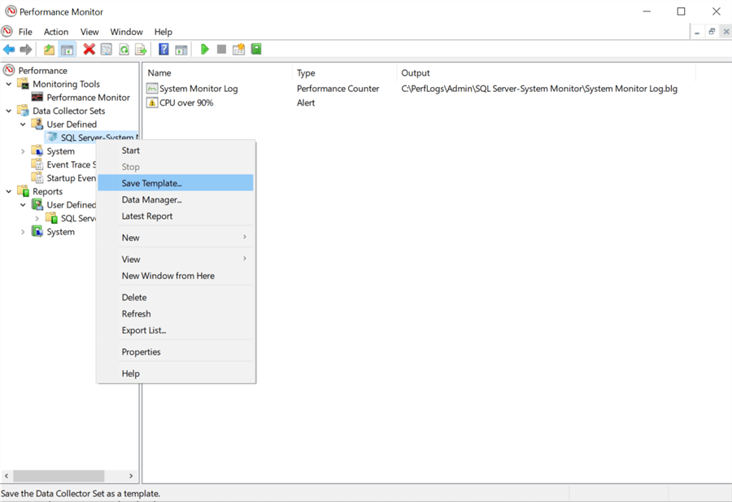Choose Start from context menu
This screenshot has height=502, width=732.
click(x=176, y=151)
